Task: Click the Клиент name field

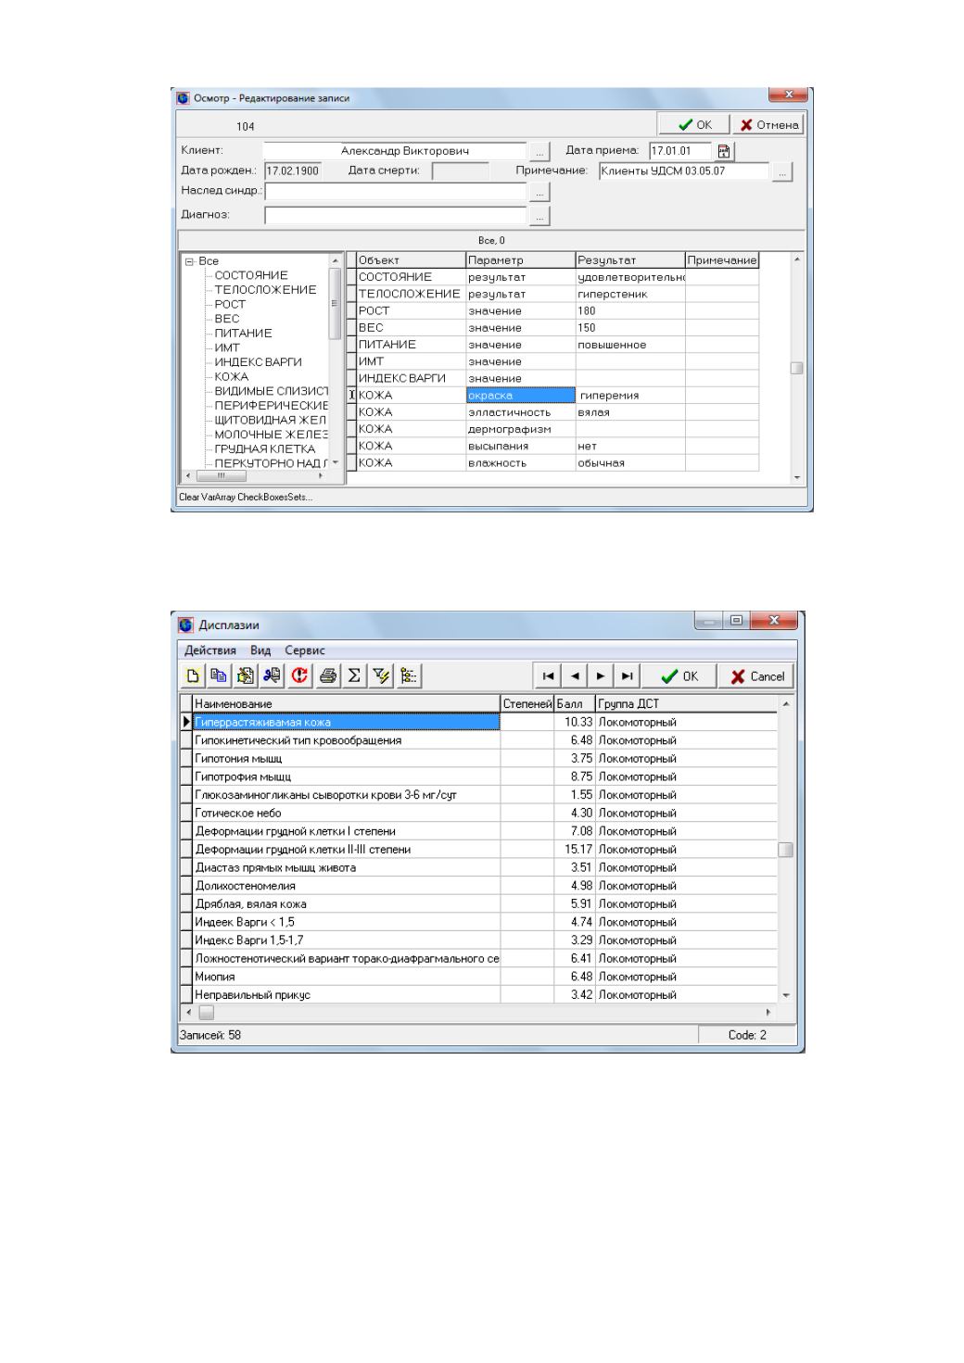Action: (395, 151)
